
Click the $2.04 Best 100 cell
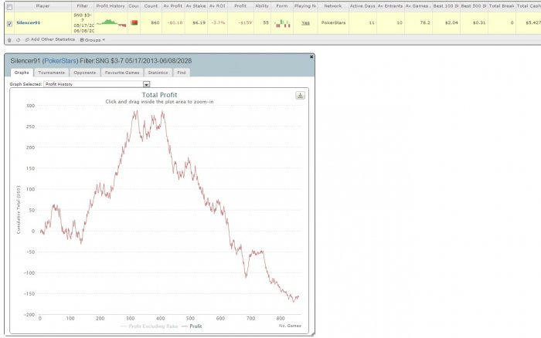pos(451,22)
